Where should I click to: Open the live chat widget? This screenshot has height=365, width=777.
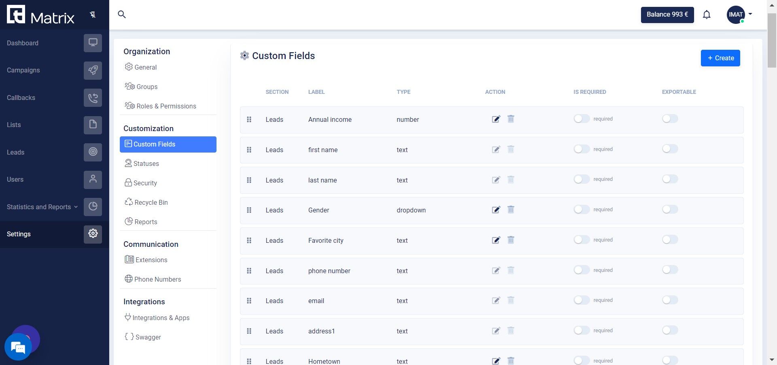click(x=18, y=347)
